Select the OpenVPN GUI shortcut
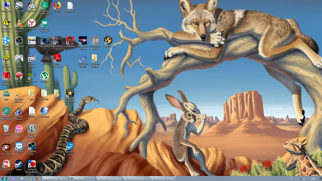 point(32,149)
